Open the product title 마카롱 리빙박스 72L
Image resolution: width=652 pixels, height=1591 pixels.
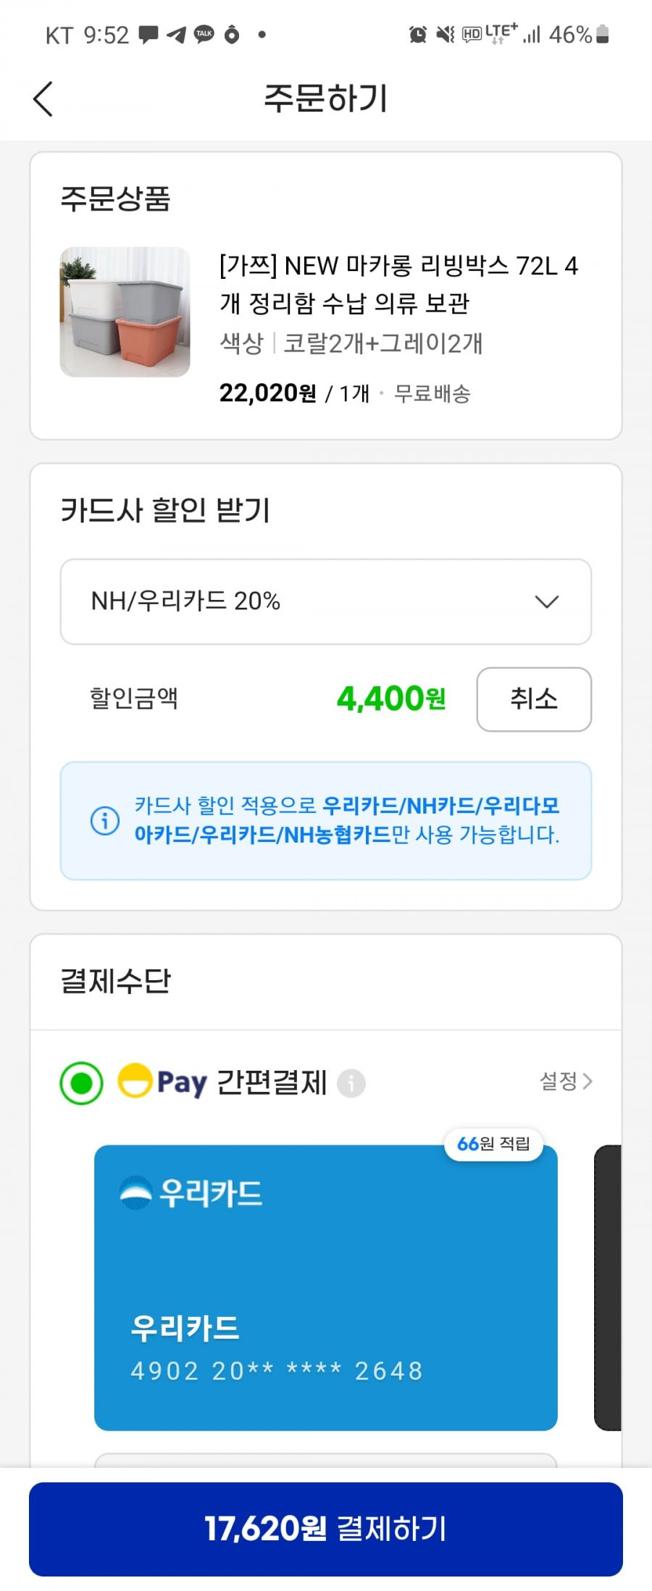(x=398, y=284)
